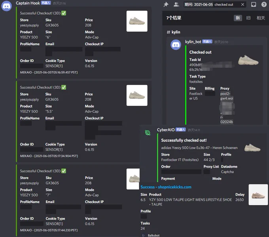Click 机器人 bot tag beside kylin_bot
269x237 pixels.
tap(207, 42)
